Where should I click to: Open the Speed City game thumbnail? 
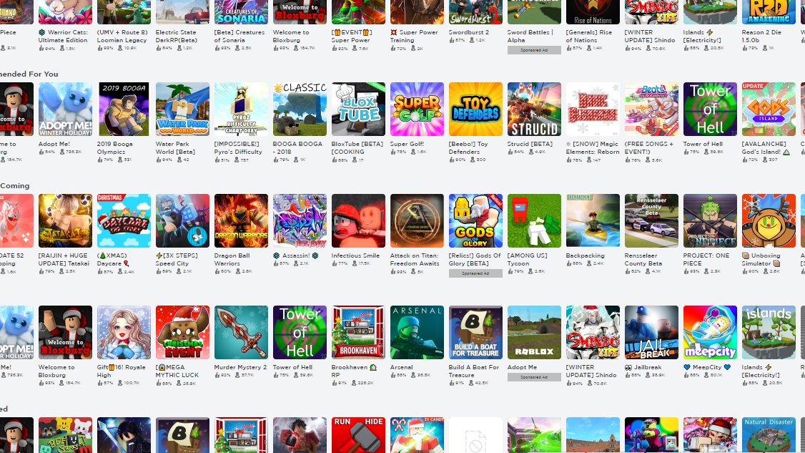[x=182, y=220]
